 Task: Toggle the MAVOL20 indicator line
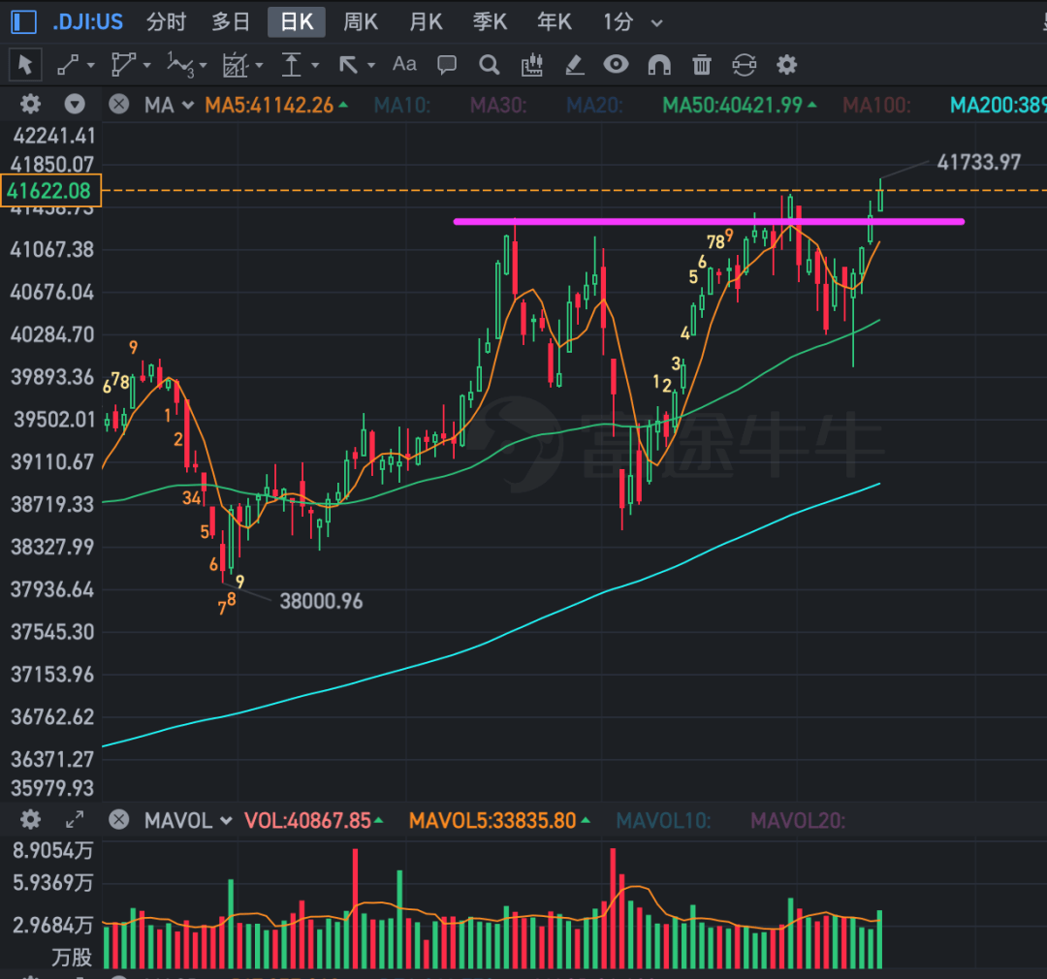click(x=798, y=821)
